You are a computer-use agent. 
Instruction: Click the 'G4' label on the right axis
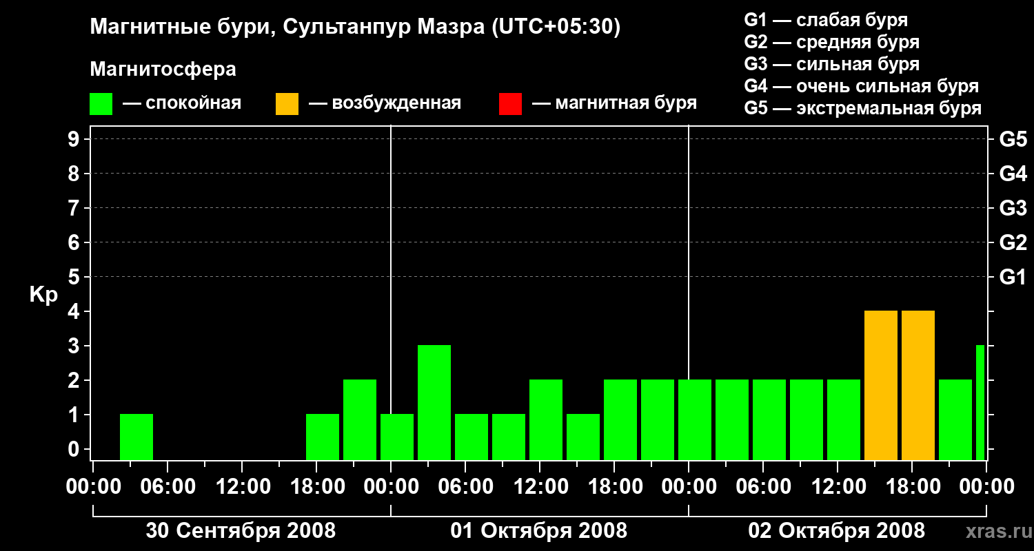click(1013, 174)
